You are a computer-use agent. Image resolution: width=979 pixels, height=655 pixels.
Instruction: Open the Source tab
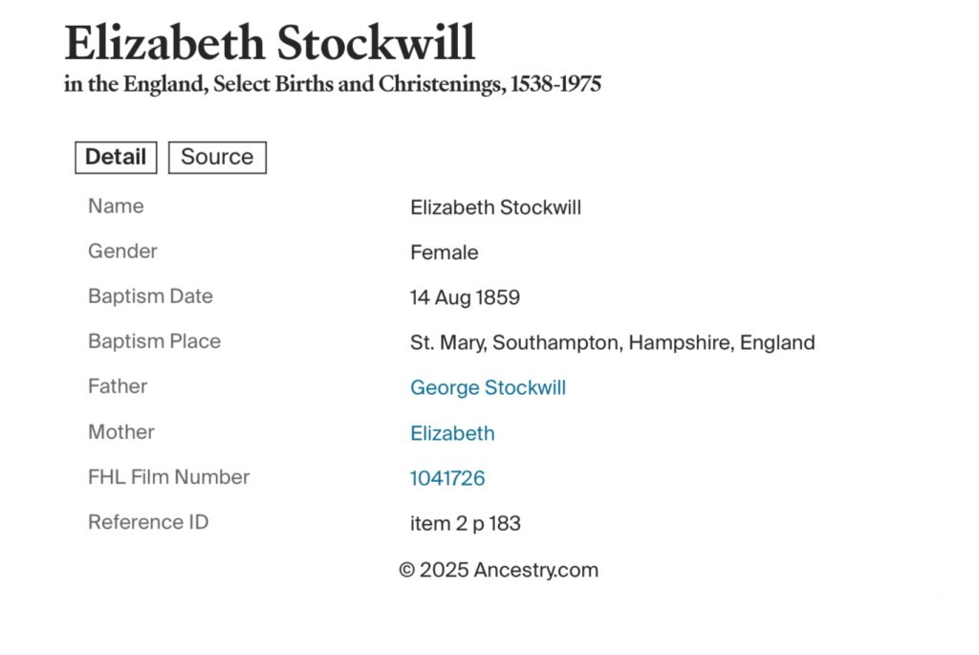coord(217,158)
